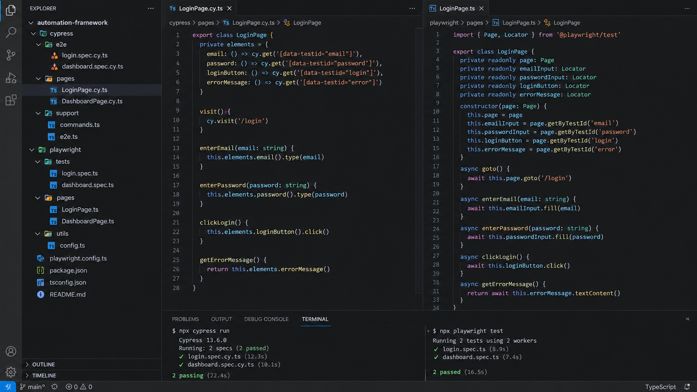The height and width of the screenshot is (392, 697).
Task: Open more actions for the right editor group
Action: coord(687,8)
